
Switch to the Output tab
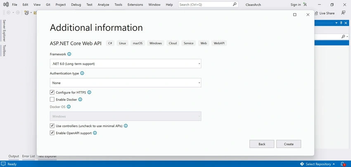click(14, 156)
